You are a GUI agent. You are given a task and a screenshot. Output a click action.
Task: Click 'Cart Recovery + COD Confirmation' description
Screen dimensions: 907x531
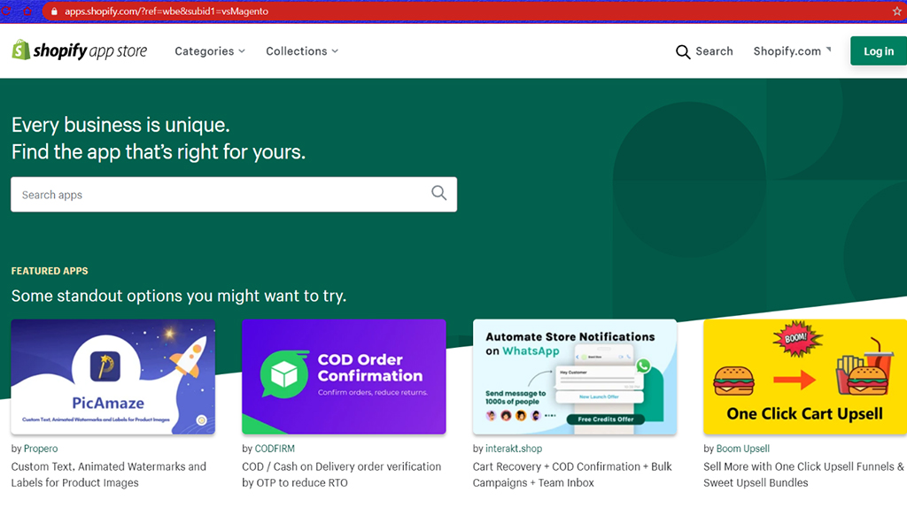pyautogui.click(x=572, y=474)
